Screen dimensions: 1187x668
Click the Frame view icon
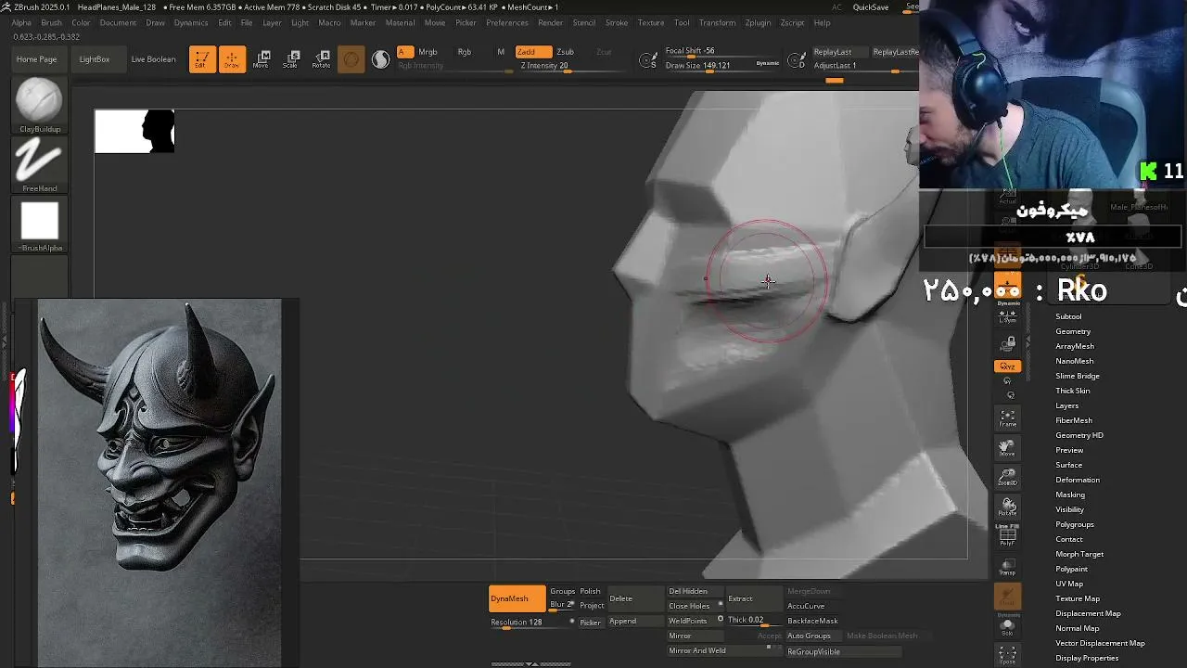(1007, 418)
